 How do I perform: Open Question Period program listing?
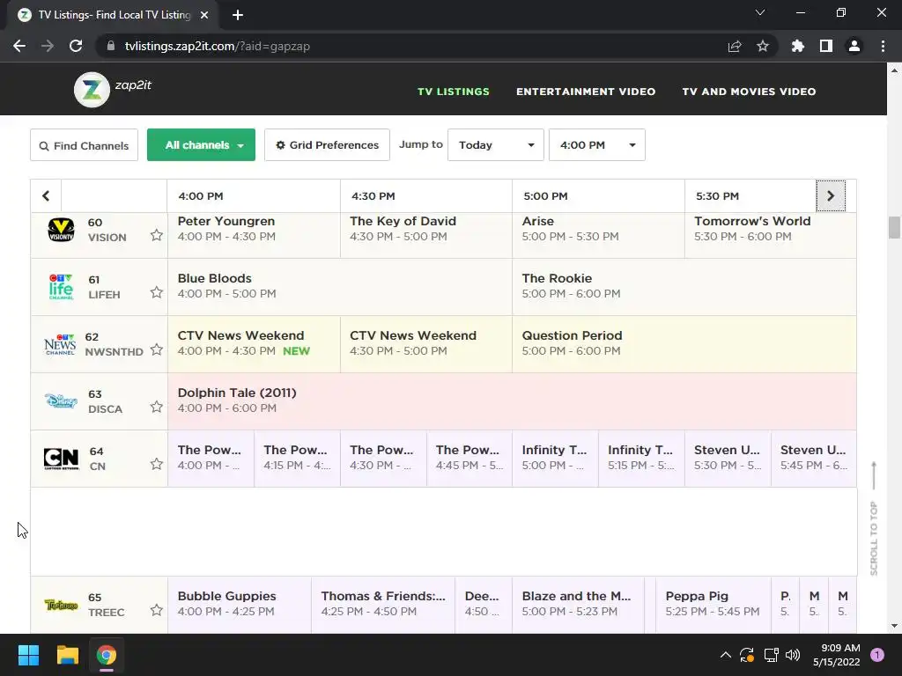point(684,343)
